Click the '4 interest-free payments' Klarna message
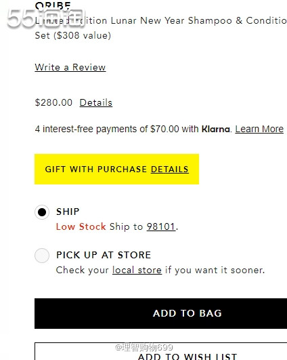The height and width of the screenshot is (360, 287). 132,129
